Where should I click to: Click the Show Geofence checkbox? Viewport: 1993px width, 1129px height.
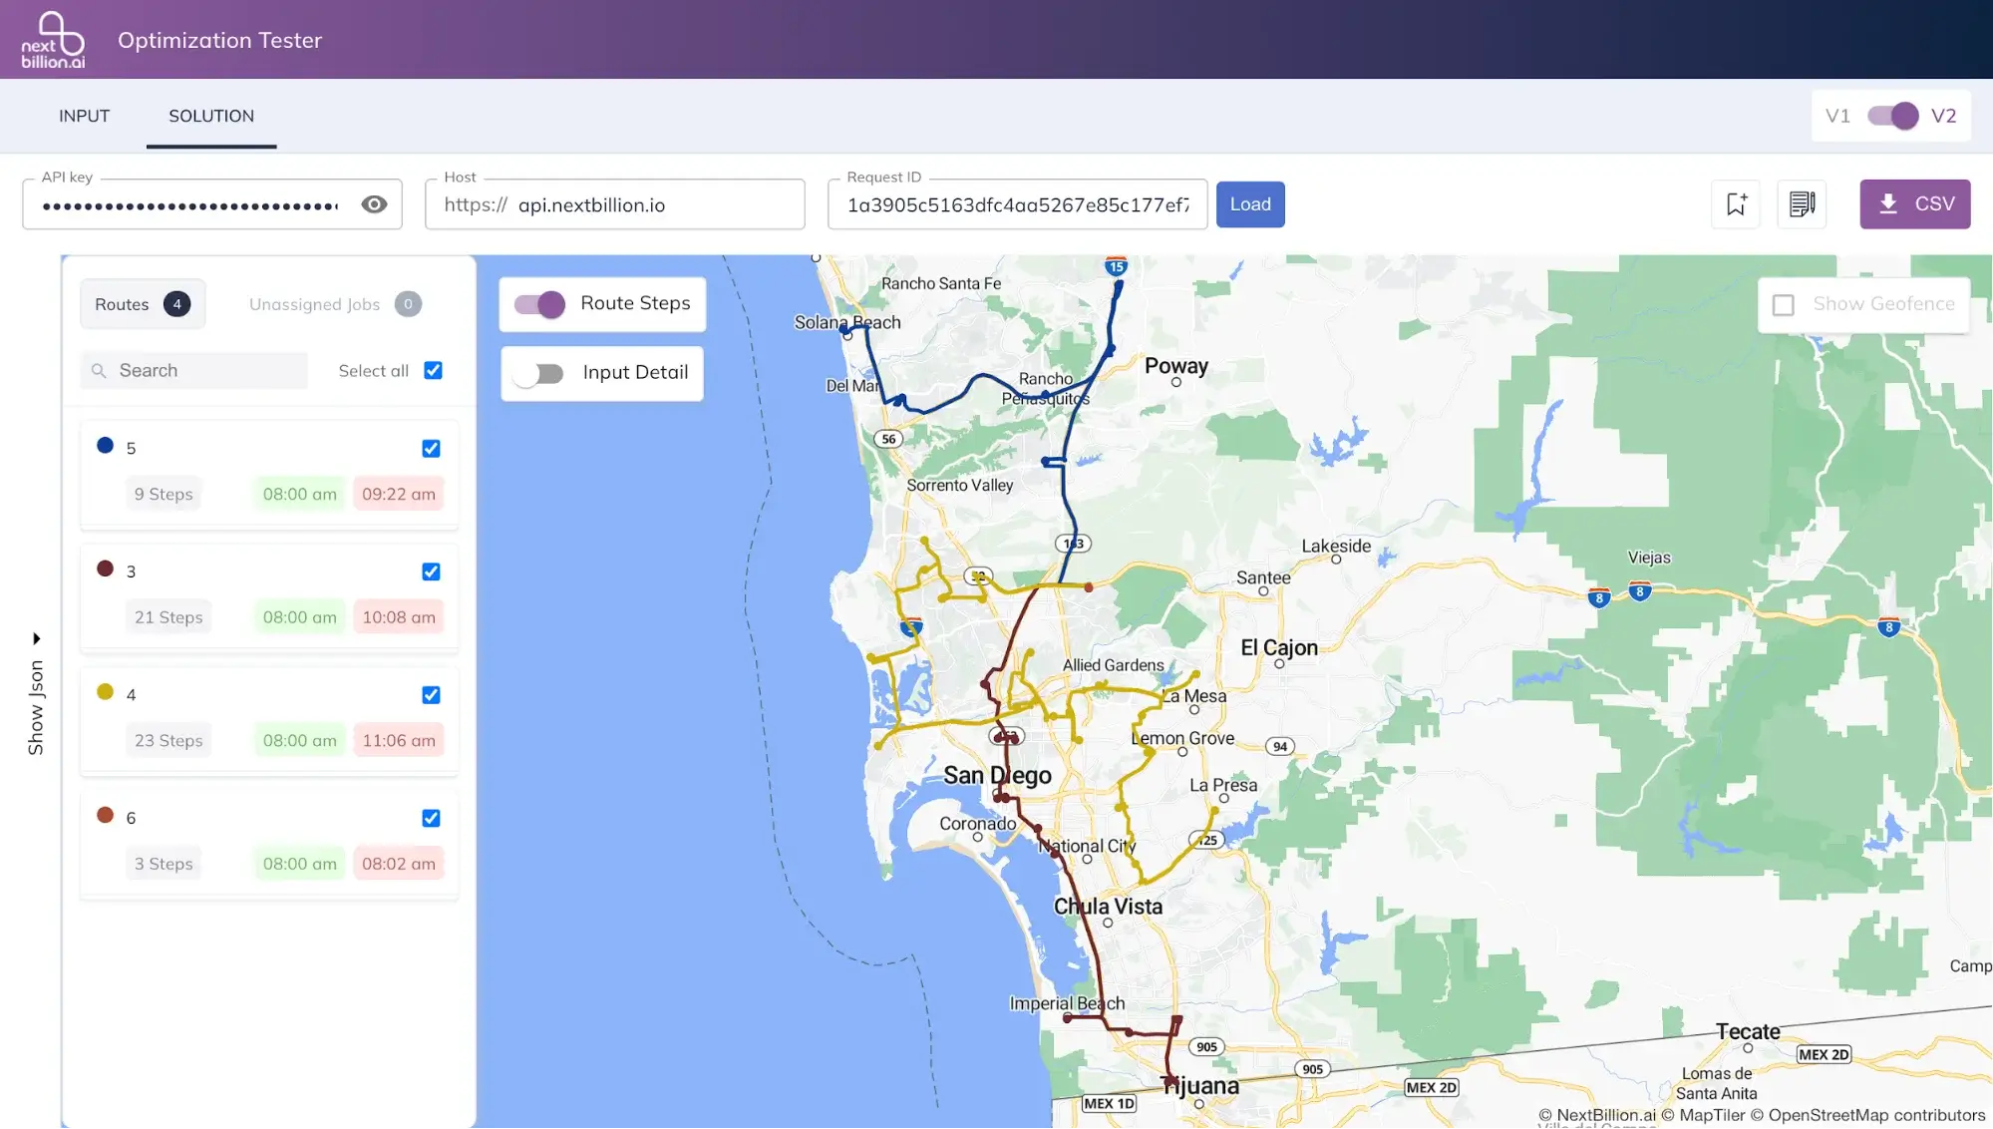point(1784,304)
